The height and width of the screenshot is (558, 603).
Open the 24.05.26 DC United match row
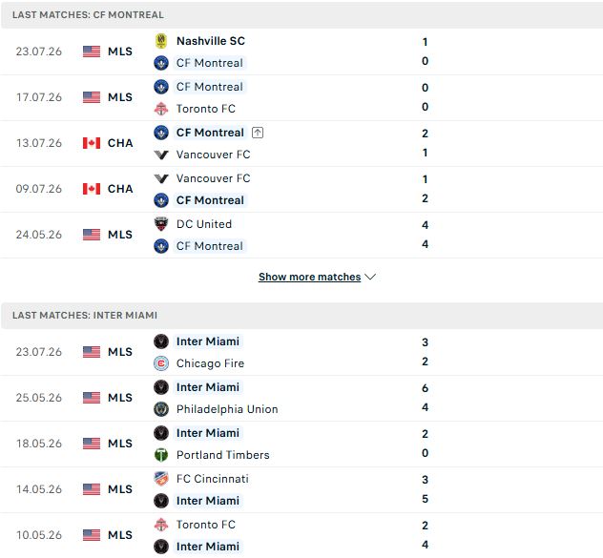click(301, 235)
